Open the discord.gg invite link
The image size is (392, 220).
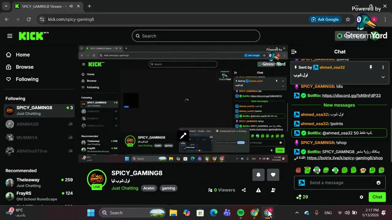pos(351,96)
